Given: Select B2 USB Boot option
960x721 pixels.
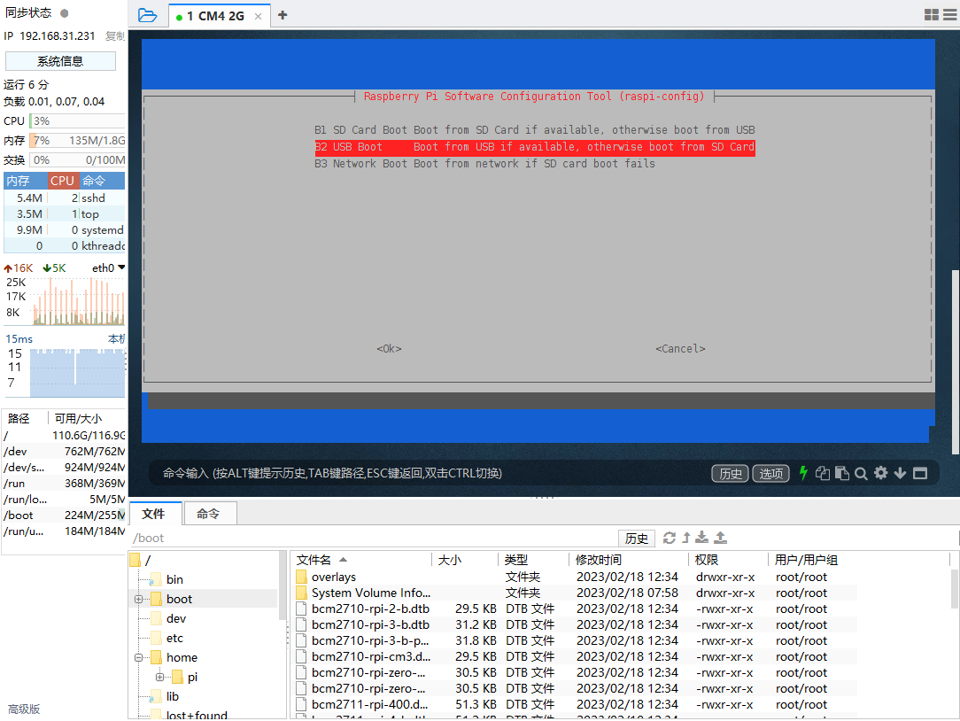Looking at the screenshot, I should [535, 147].
